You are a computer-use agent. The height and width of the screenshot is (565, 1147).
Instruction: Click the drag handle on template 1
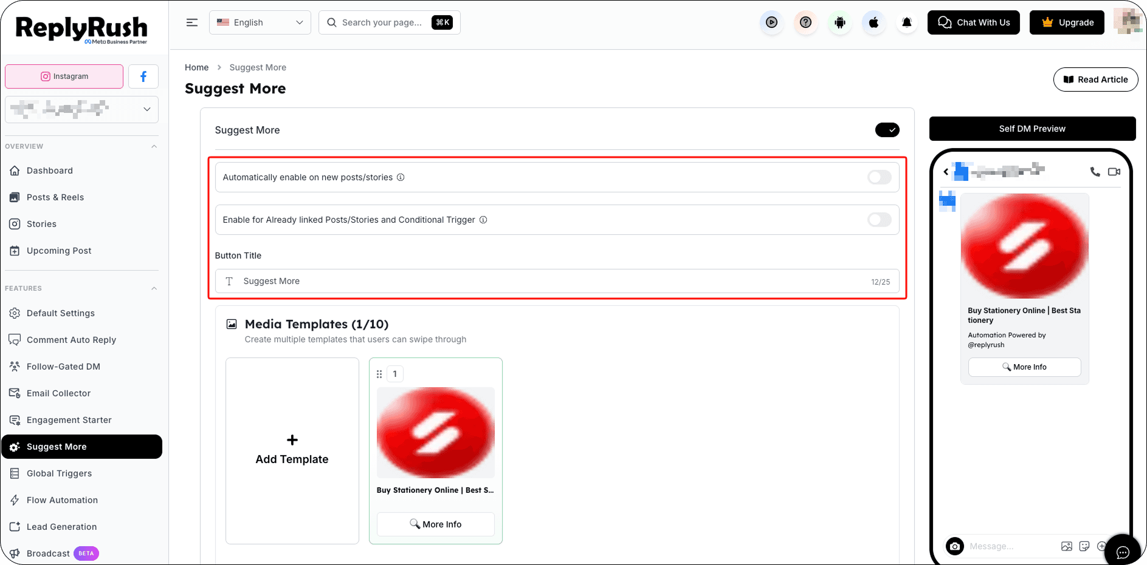click(379, 374)
